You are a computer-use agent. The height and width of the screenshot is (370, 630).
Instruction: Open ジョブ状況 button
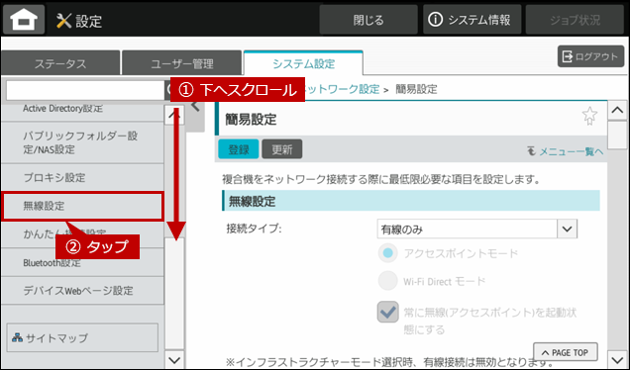coord(575,19)
